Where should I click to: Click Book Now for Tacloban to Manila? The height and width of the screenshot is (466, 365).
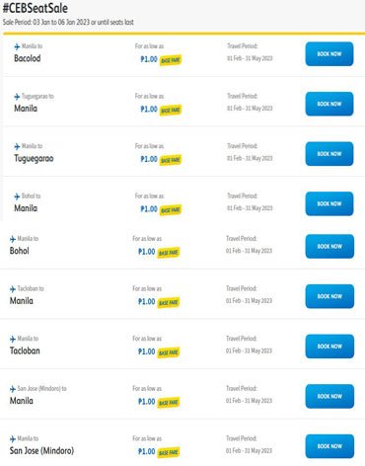[329, 296]
